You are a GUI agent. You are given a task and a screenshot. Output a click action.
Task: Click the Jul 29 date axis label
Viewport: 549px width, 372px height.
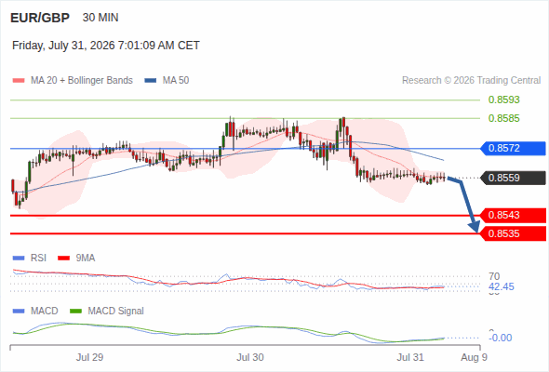pos(89,357)
